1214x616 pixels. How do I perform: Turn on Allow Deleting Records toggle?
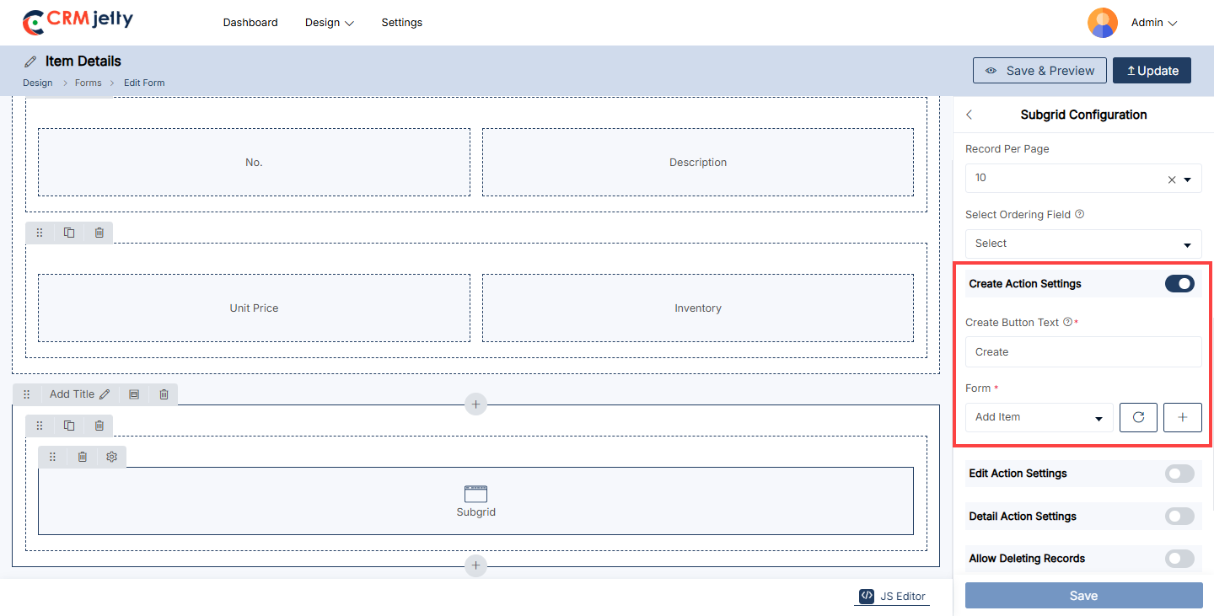point(1179,559)
